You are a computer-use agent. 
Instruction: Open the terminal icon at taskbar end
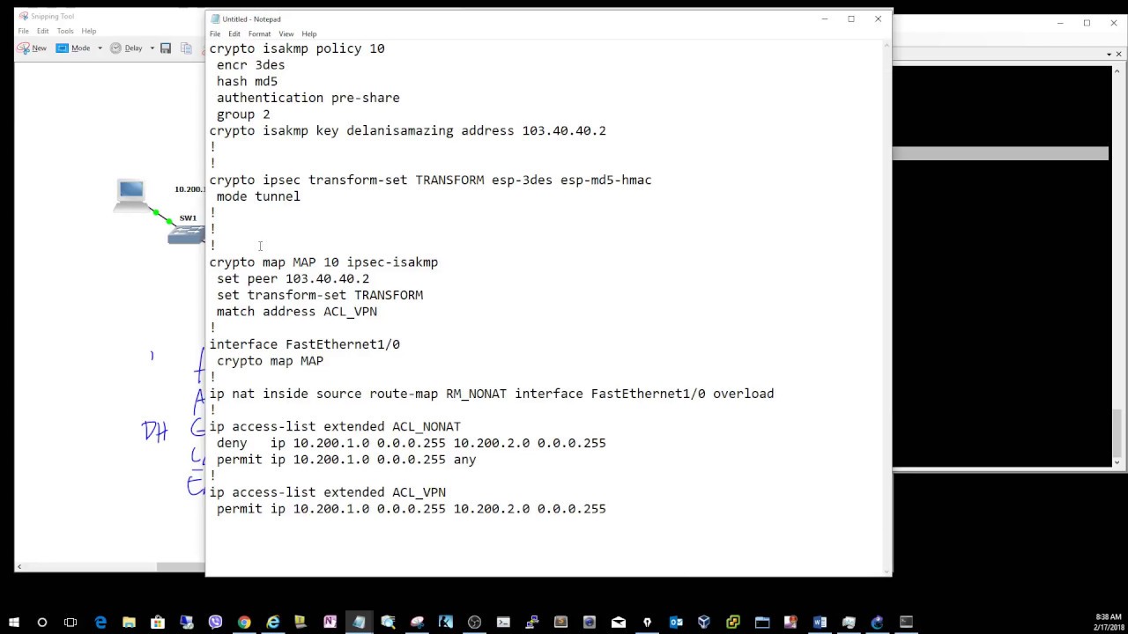point(906,623)
